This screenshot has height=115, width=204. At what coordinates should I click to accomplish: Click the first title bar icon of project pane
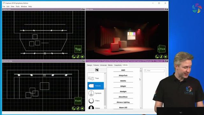coord(165,61)
